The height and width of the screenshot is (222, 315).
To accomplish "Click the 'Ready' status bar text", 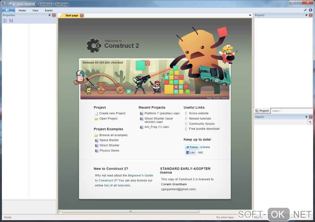I will click(8, 217).
